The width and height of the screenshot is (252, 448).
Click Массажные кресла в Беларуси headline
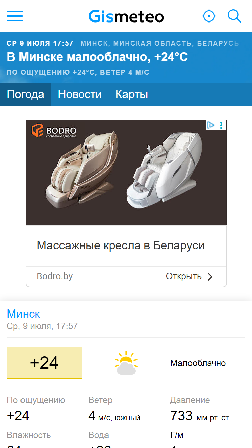pos(121,245)
